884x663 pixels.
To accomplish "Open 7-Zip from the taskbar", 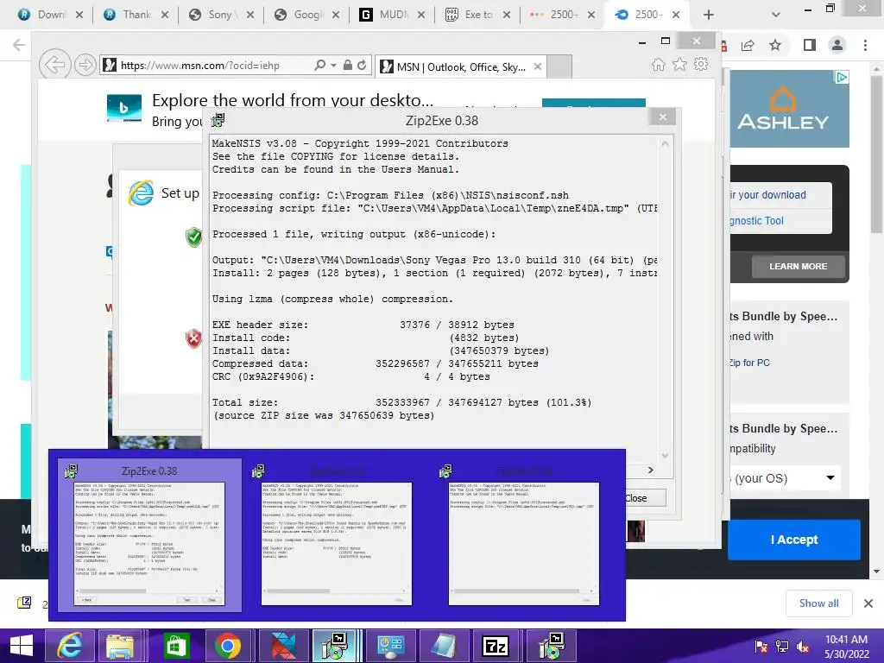I will tap(496, 646).
